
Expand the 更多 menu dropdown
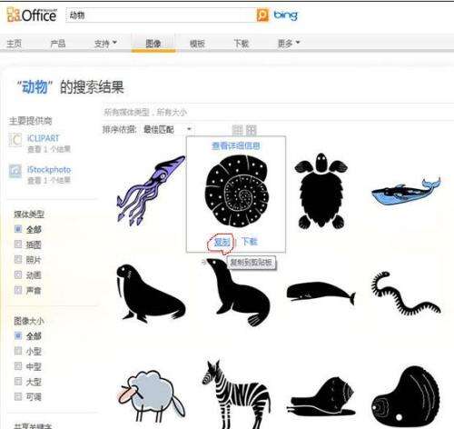click(289, 44)
